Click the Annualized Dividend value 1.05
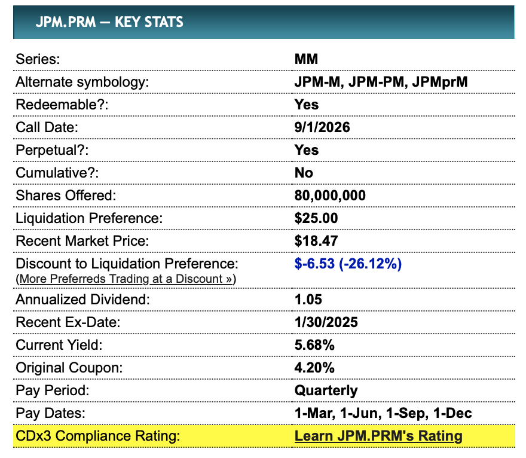 pyautogui.click(x=308, y=300)
